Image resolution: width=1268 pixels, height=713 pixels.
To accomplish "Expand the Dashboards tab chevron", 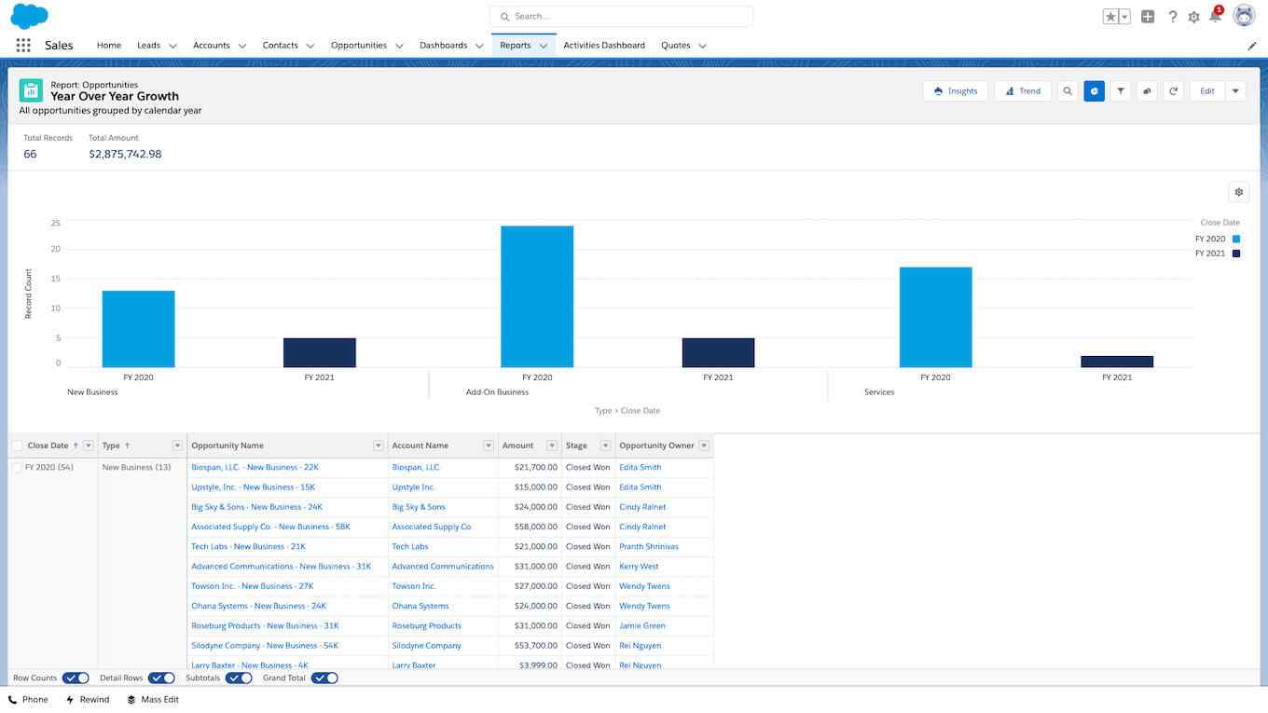I will [x=479, y=46].
